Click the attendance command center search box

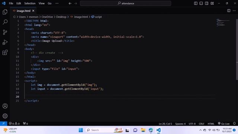coord(126,3)
